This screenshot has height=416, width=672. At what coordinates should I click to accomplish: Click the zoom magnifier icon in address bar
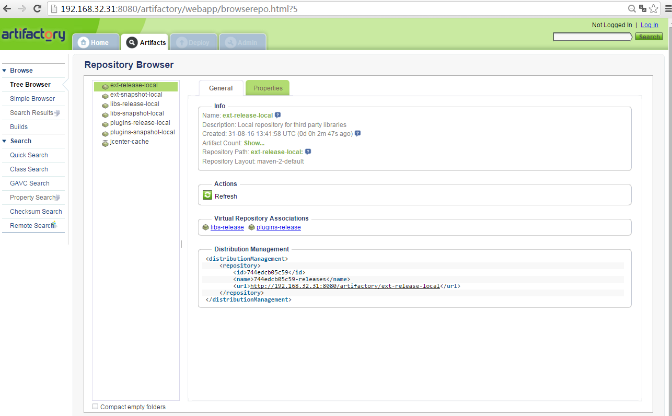click(632, 8)
